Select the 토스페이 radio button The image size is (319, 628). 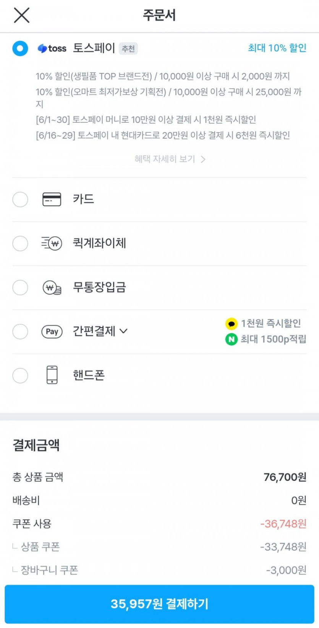pos(20,49)
